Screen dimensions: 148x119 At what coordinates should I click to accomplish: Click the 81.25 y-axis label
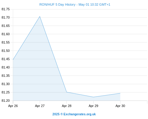point(6,93)
